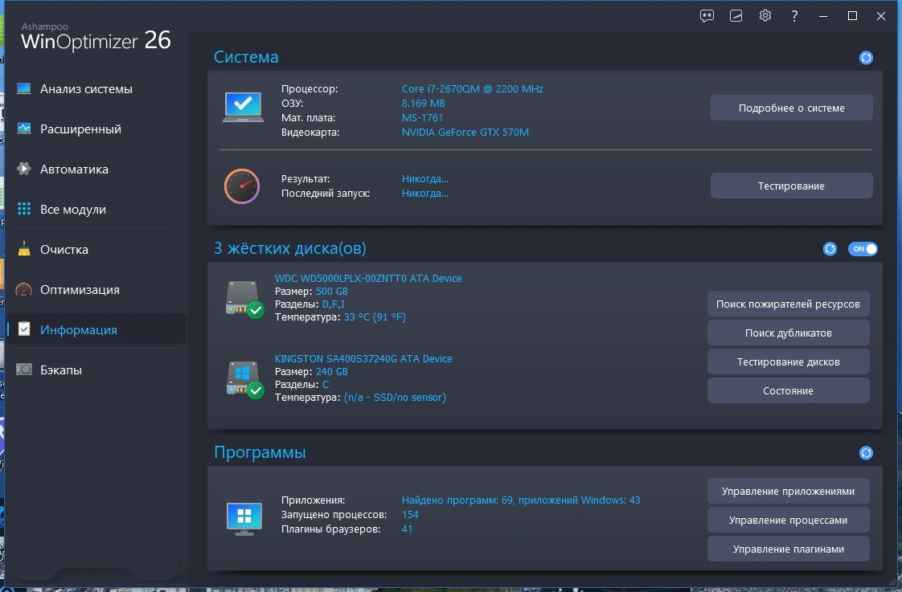Click 3 жёстких диска(ов) heading
The height and width of the screenshot is (592, 902).
(290, 248)
